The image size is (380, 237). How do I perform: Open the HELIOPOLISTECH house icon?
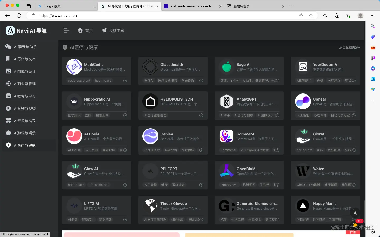(x=150, y=101)
